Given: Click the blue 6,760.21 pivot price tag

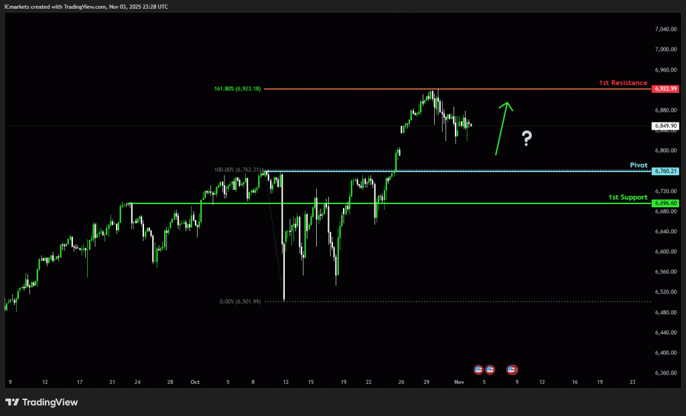Looking at the screenshot, I should coord(665,171).
